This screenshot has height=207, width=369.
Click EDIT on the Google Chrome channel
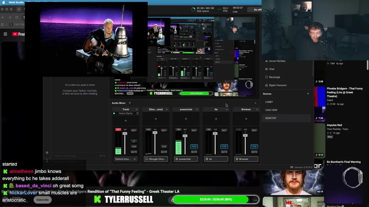(164, 131)
